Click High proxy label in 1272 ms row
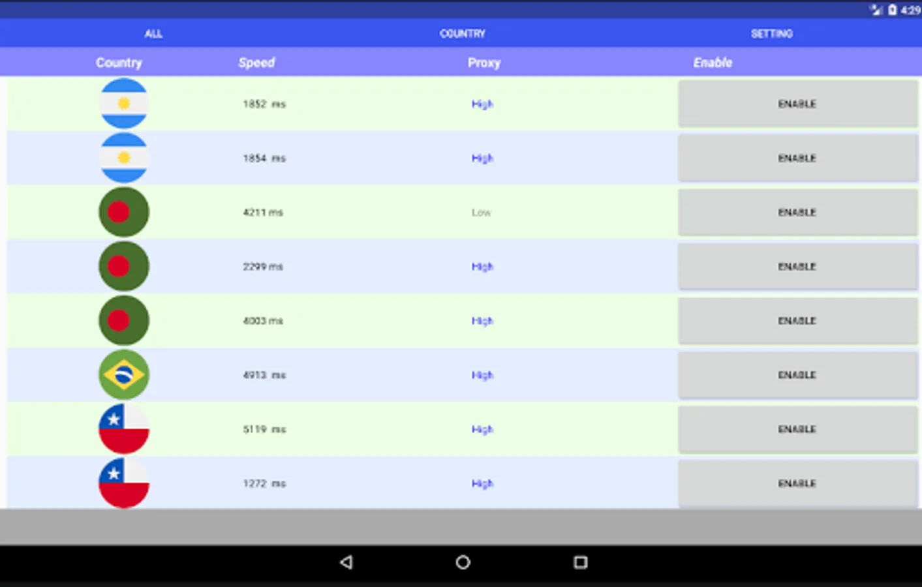 482,483
